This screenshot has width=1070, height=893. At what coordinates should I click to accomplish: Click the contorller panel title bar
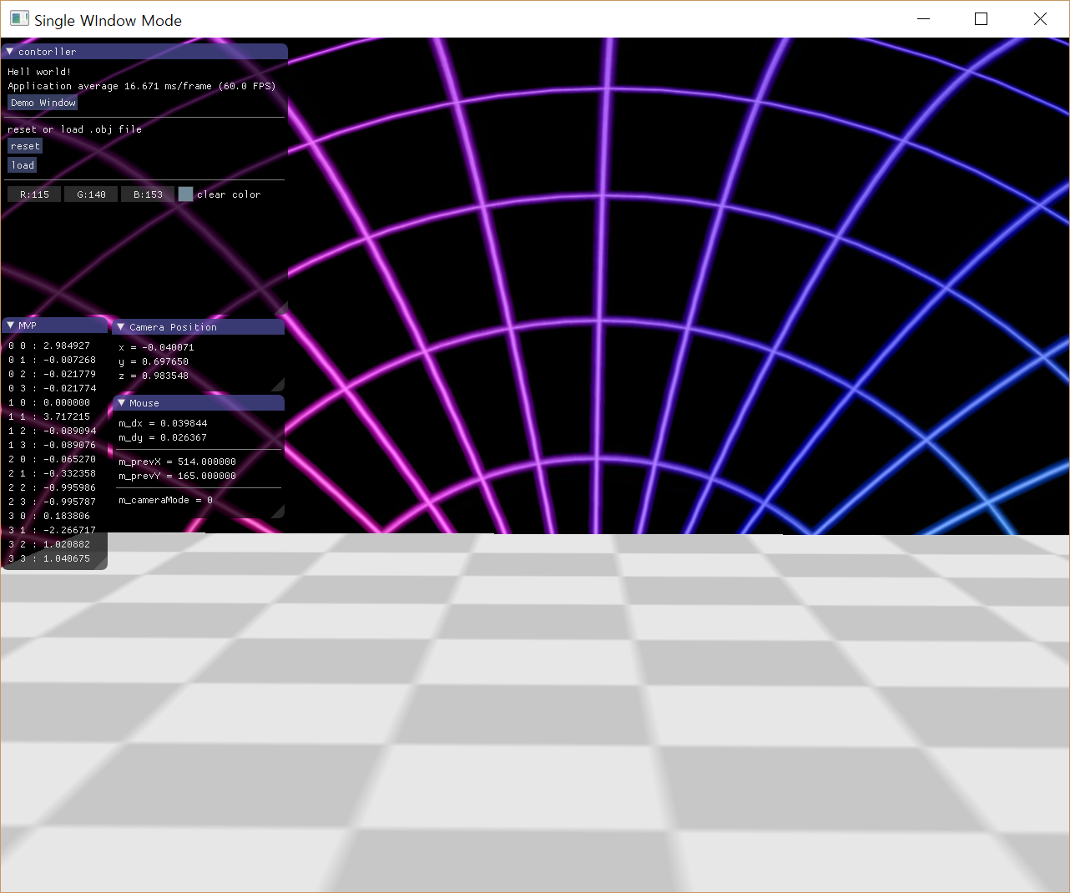144,52
